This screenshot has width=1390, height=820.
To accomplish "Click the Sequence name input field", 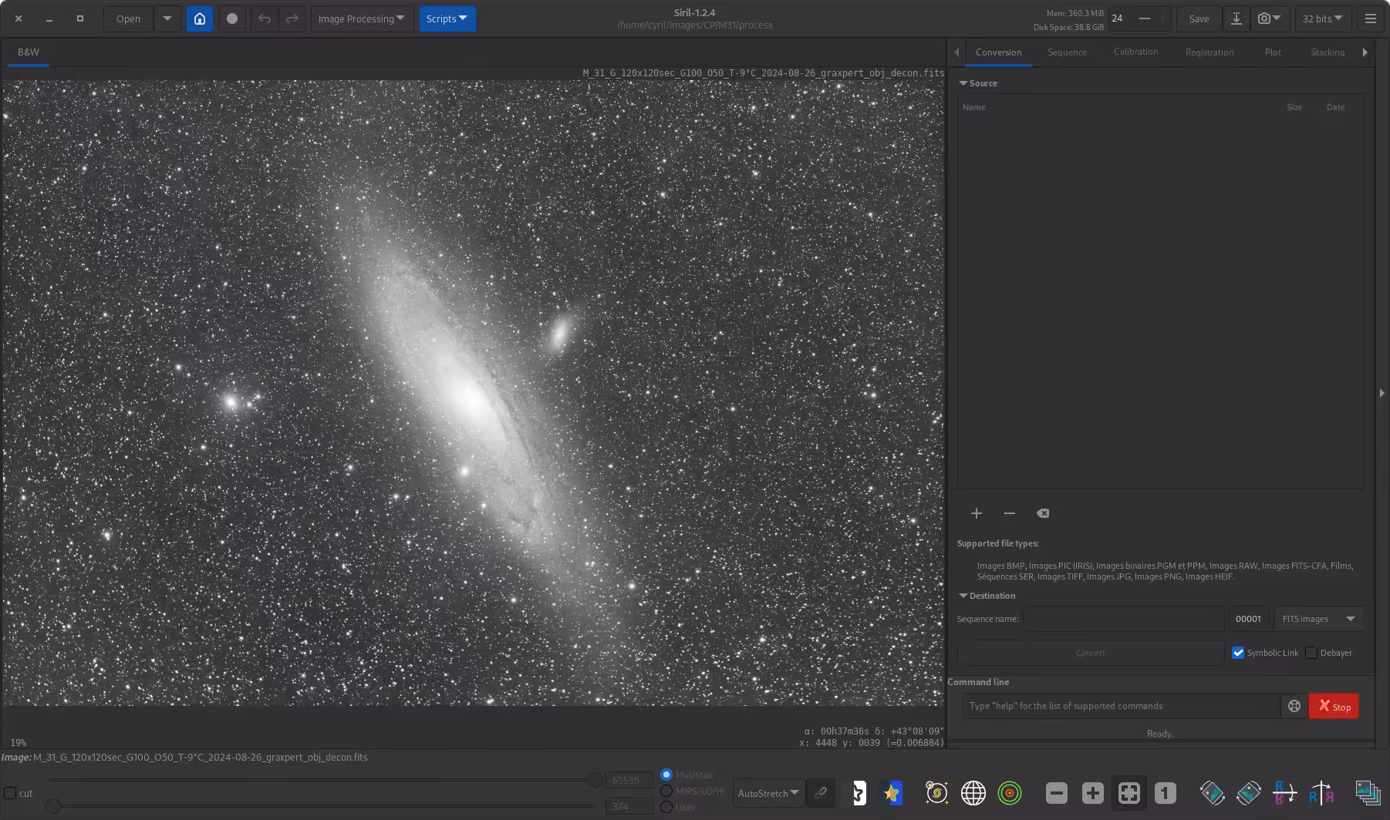I will pyautogui.click(x=1123, y=619).
